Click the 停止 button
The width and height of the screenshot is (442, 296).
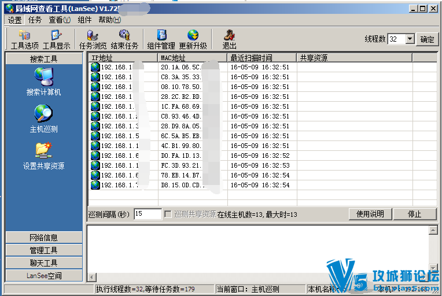[x=414, y=214]
